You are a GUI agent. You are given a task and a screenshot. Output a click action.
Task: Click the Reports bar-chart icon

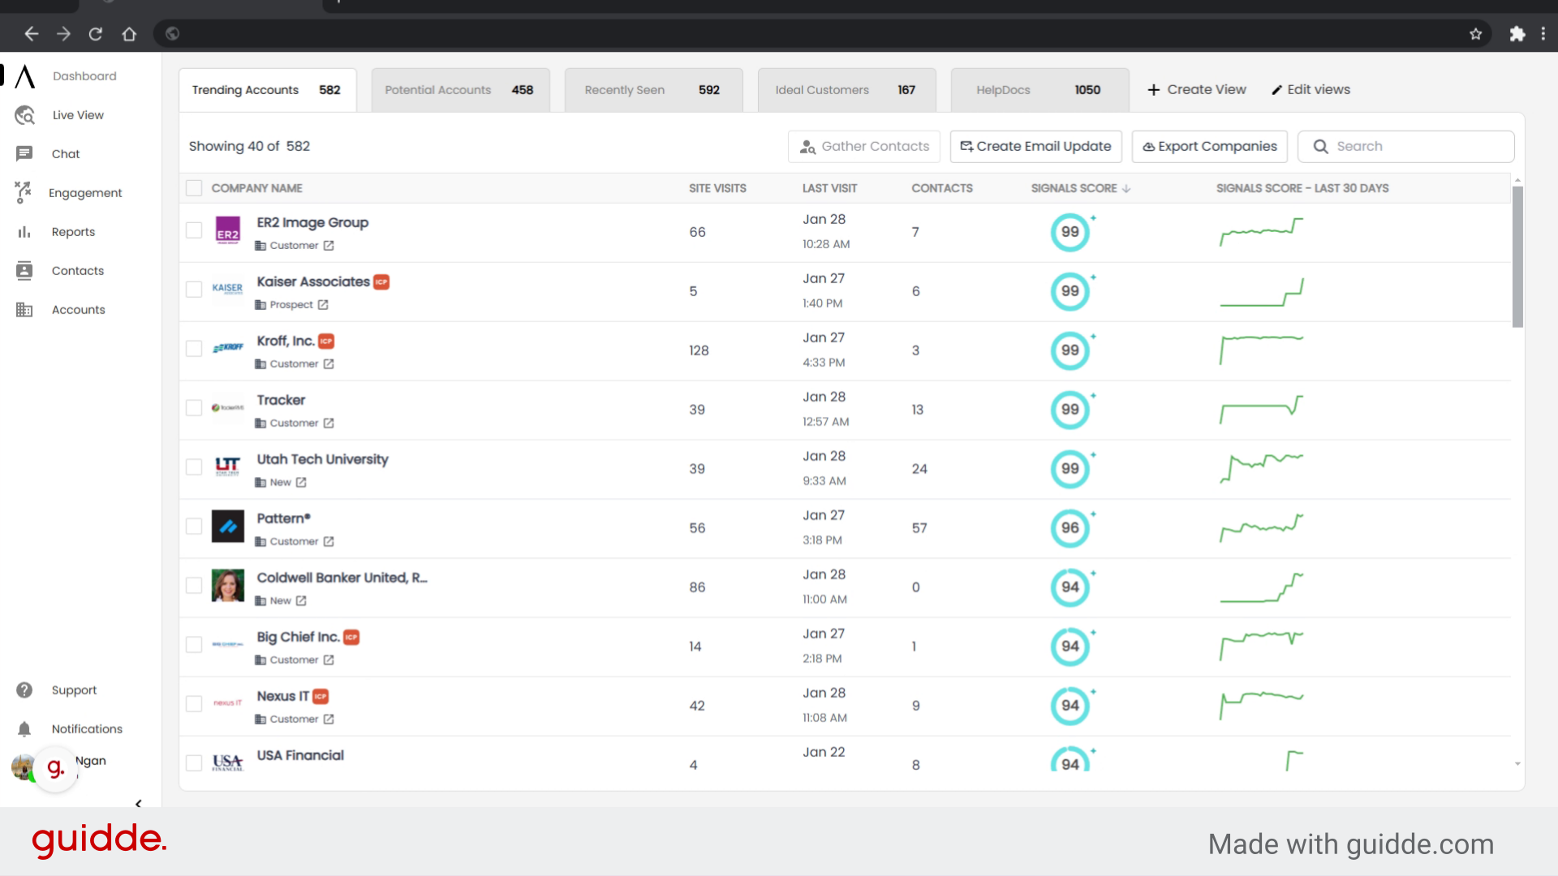pyautogui.click(x=24, y=232)
